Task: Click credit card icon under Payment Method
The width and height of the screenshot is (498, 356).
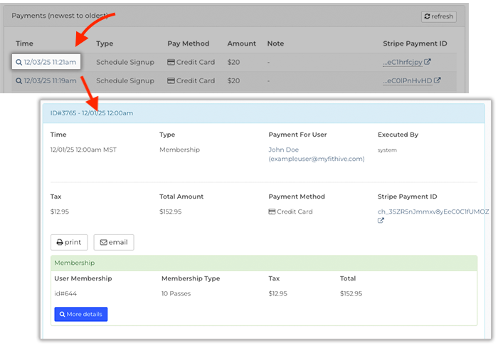Action: [272, 211]
